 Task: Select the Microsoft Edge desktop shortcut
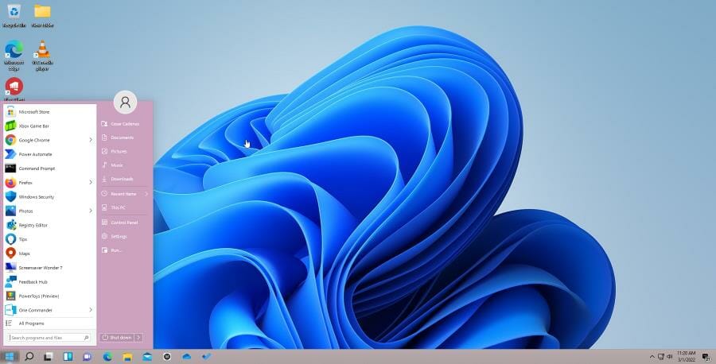pos(14,56)
